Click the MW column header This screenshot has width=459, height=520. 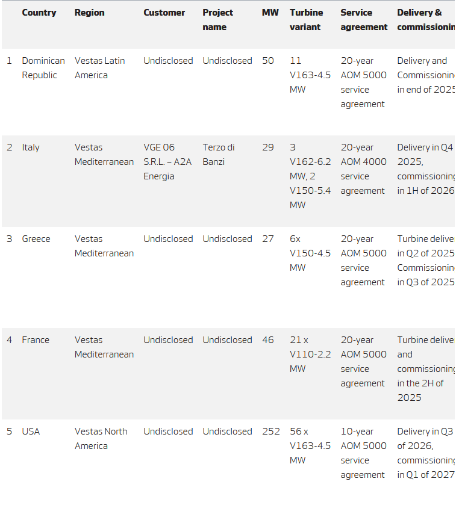click(x=270, y=13)
